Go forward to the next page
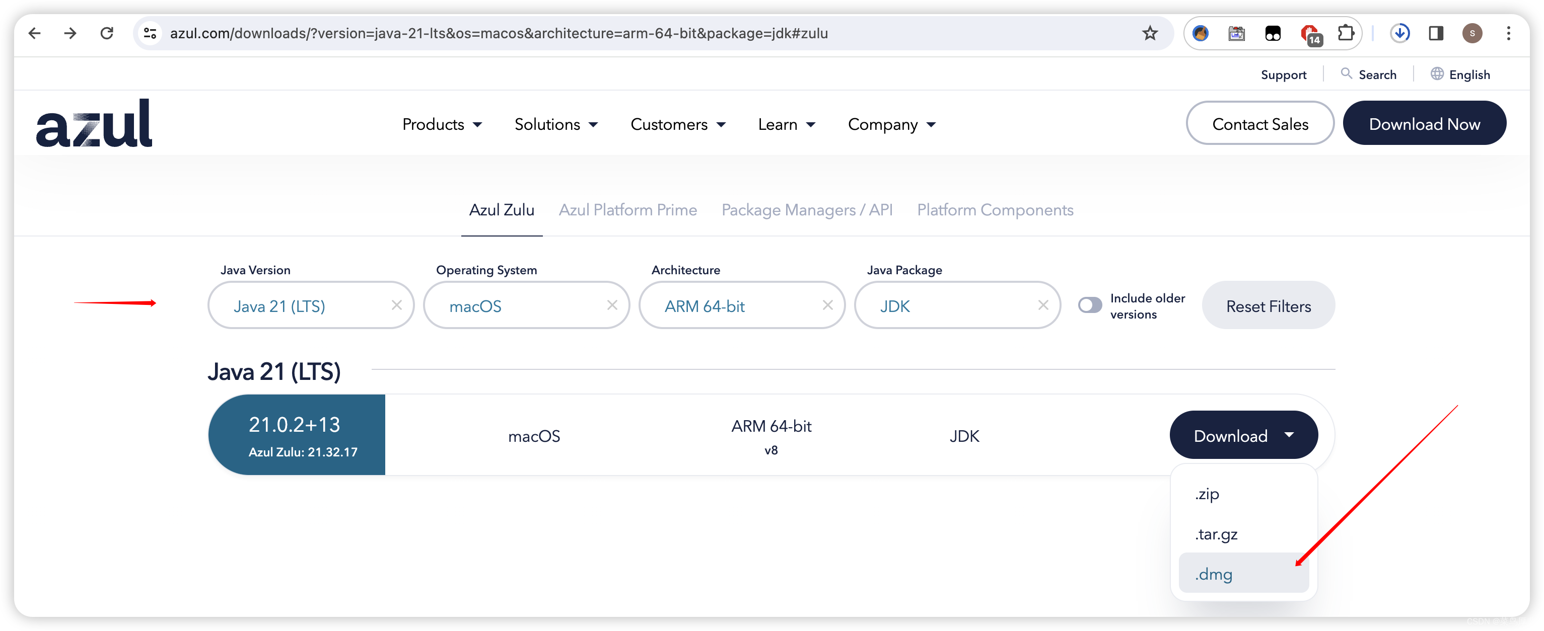Image resolution: width=1544 pixels, height=631 pixels. click(x=70, y=33)
